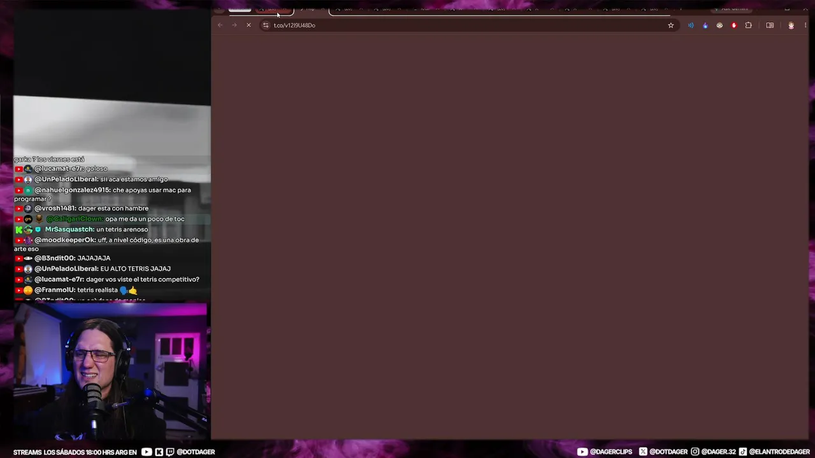
Task: Click the red extension icon in toolbar
Action: click(x=734, y=25)
